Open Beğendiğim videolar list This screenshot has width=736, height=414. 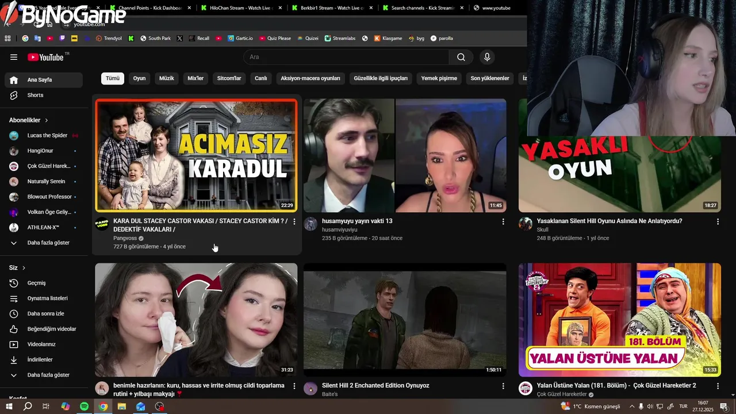[44, 329]
